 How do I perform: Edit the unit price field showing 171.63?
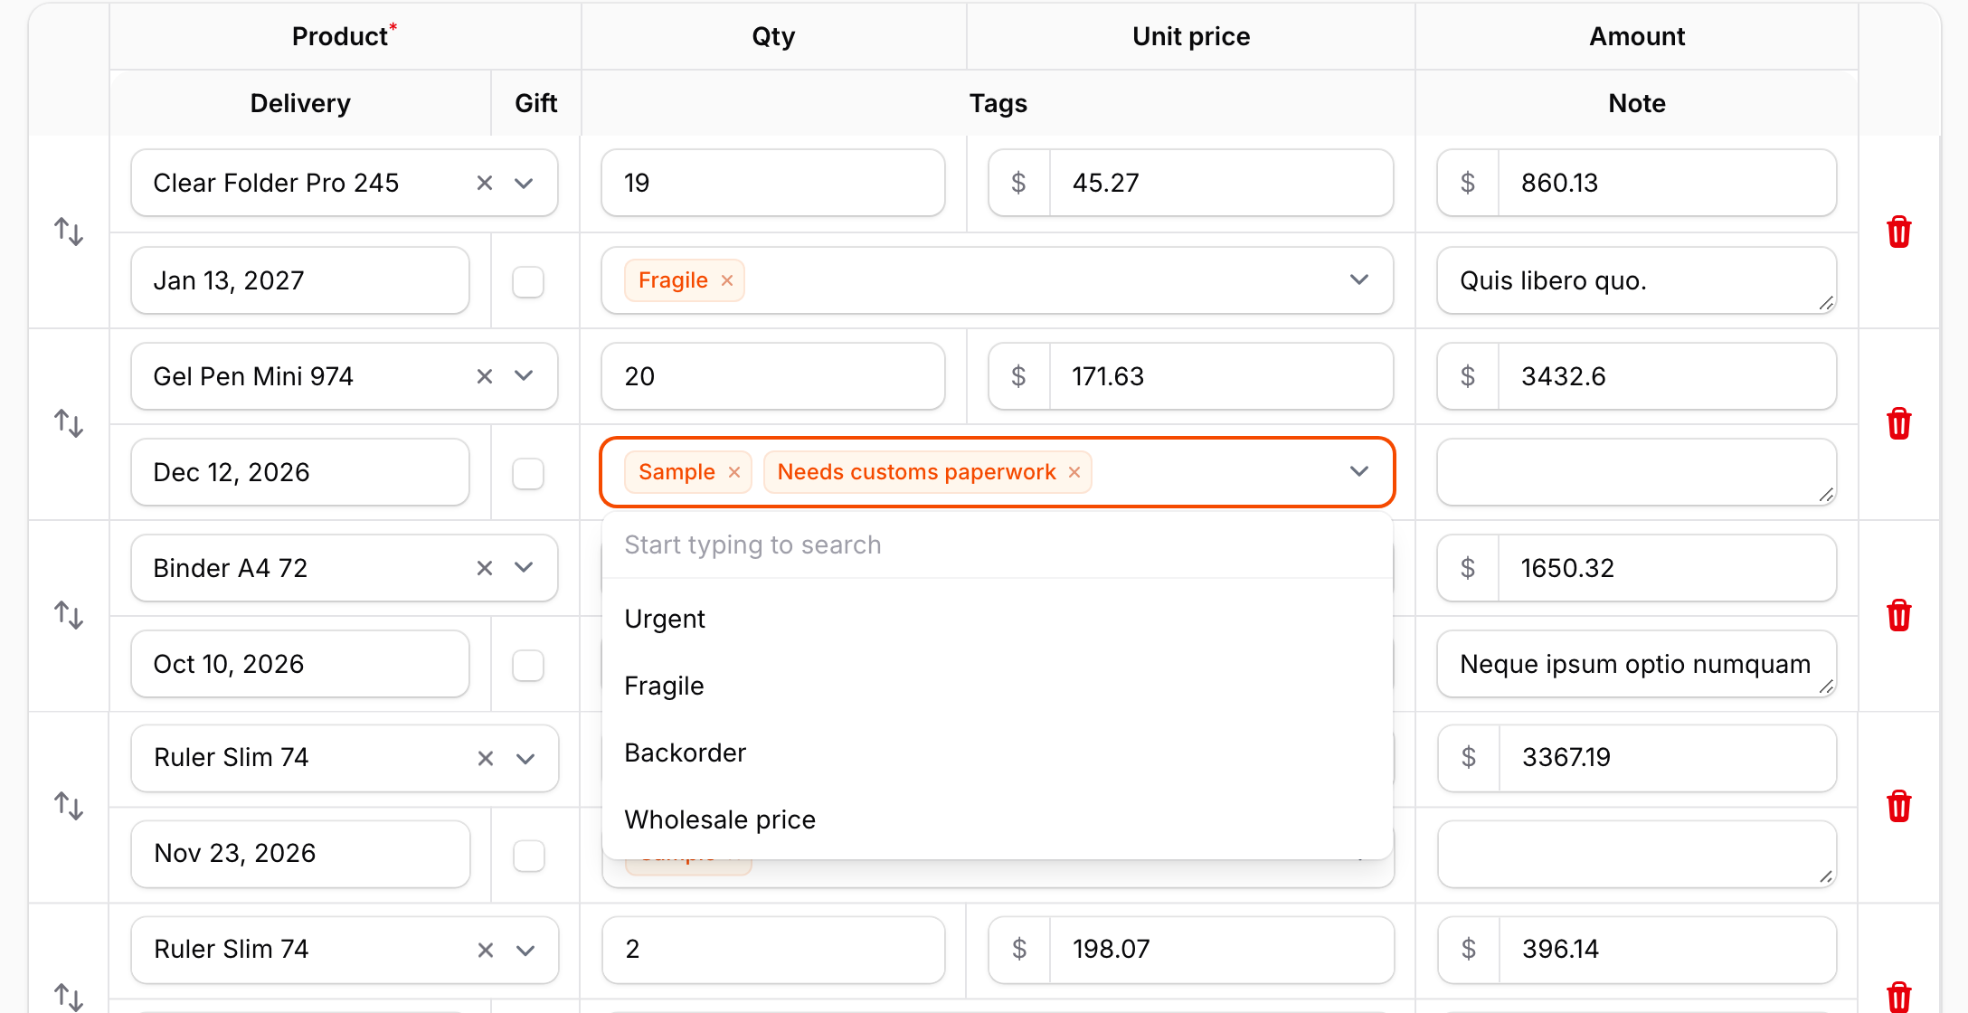1221,376
